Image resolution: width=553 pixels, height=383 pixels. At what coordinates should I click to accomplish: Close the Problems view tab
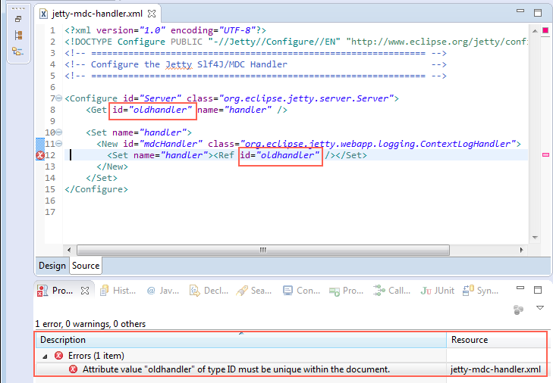tap(85, 291)
